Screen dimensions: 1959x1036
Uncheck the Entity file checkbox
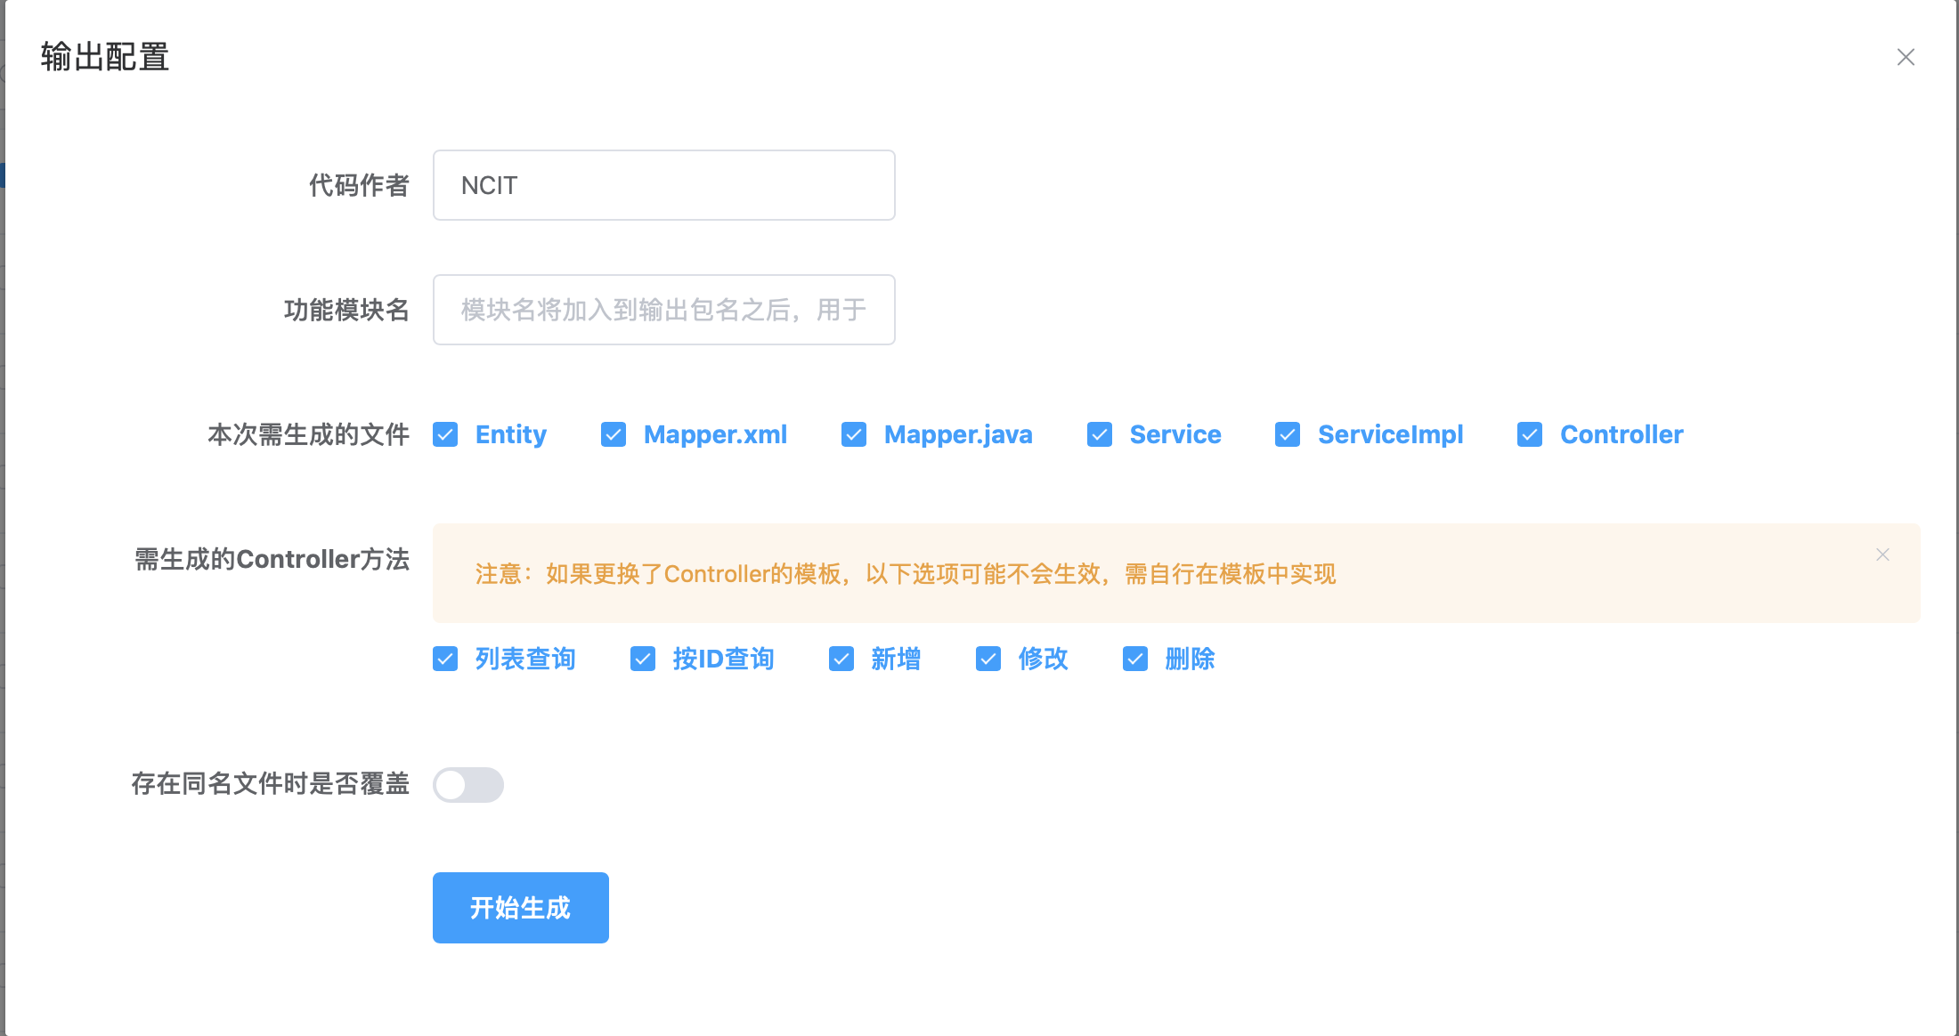(x=445, y=434)
